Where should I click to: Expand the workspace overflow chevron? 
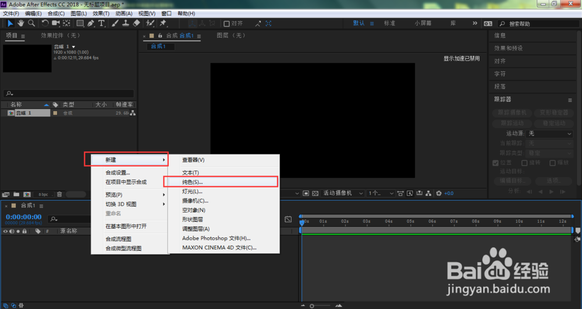tap(475, 23)
